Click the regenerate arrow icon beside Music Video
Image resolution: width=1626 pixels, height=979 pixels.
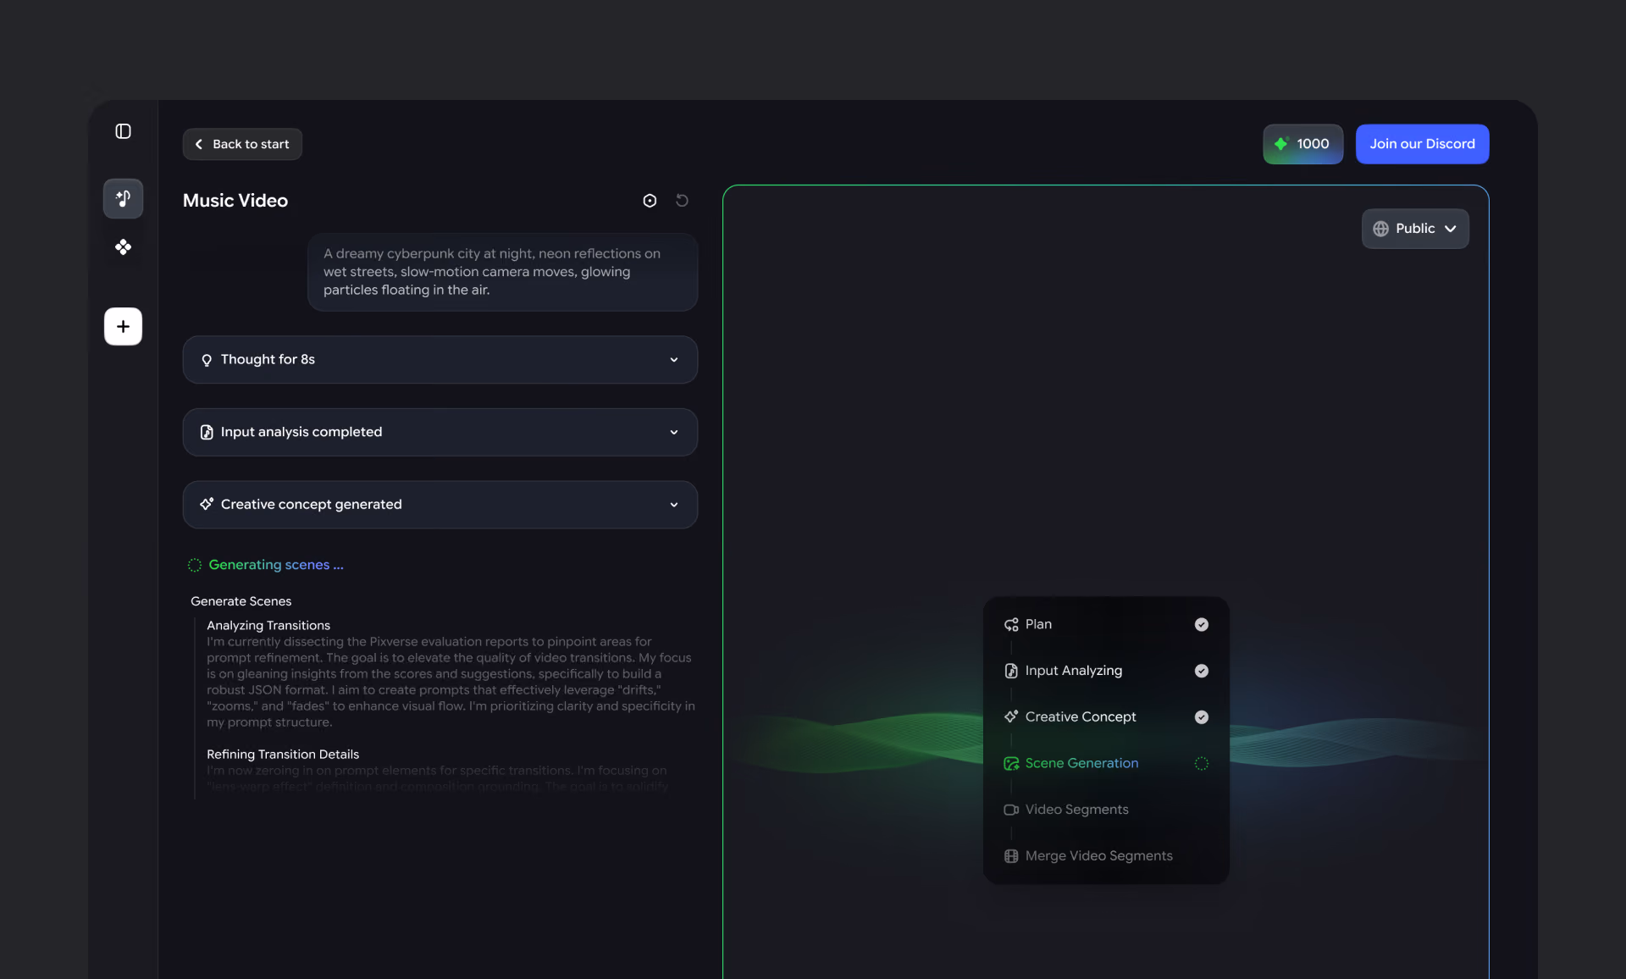(x=682, y=201)
